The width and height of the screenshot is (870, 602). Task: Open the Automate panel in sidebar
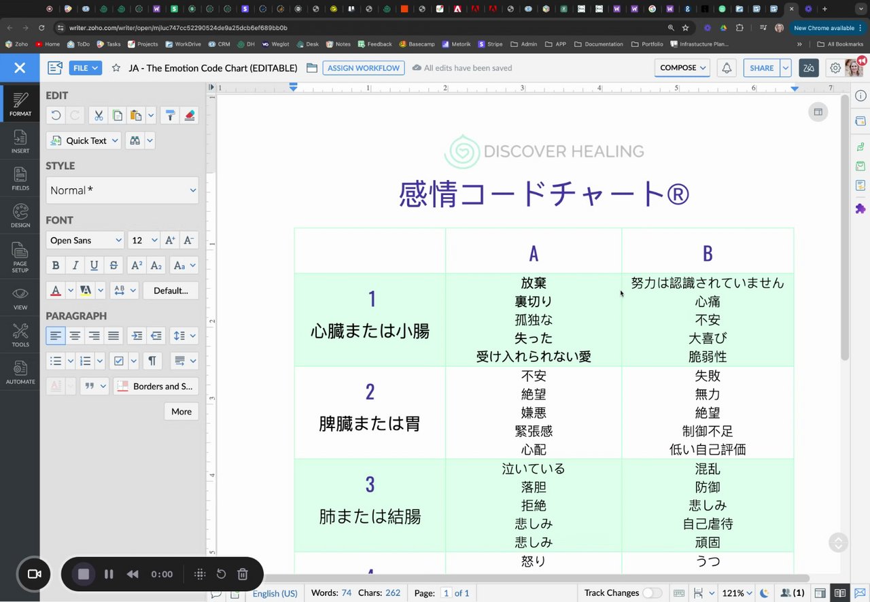click(20, 372)
